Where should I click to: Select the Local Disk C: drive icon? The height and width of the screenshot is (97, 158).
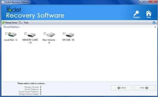12,35
